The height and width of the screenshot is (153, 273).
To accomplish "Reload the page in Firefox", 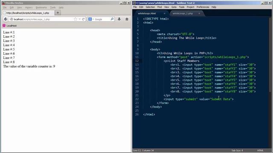I will point(83,19).
